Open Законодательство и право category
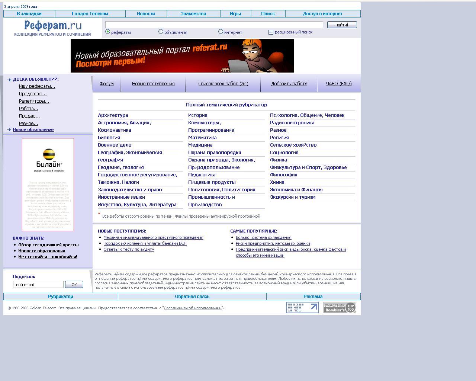476x381 pixels. (x=130, y=190)
